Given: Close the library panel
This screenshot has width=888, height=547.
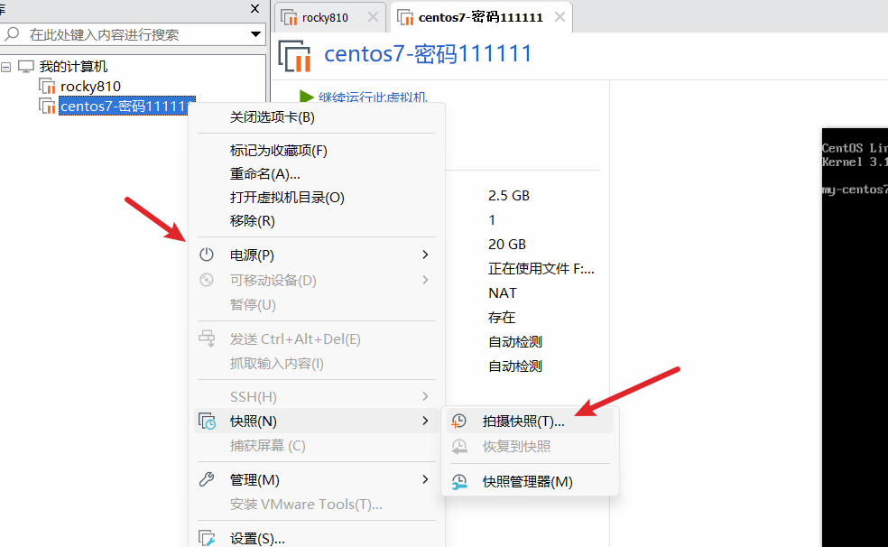Looking at the screenshot, I should tap(254, 8).
